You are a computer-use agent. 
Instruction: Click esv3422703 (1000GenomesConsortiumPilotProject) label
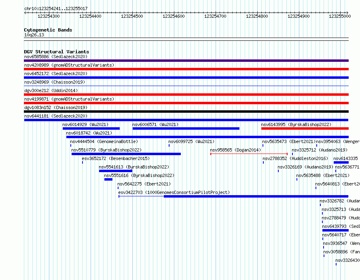[174, 192]
